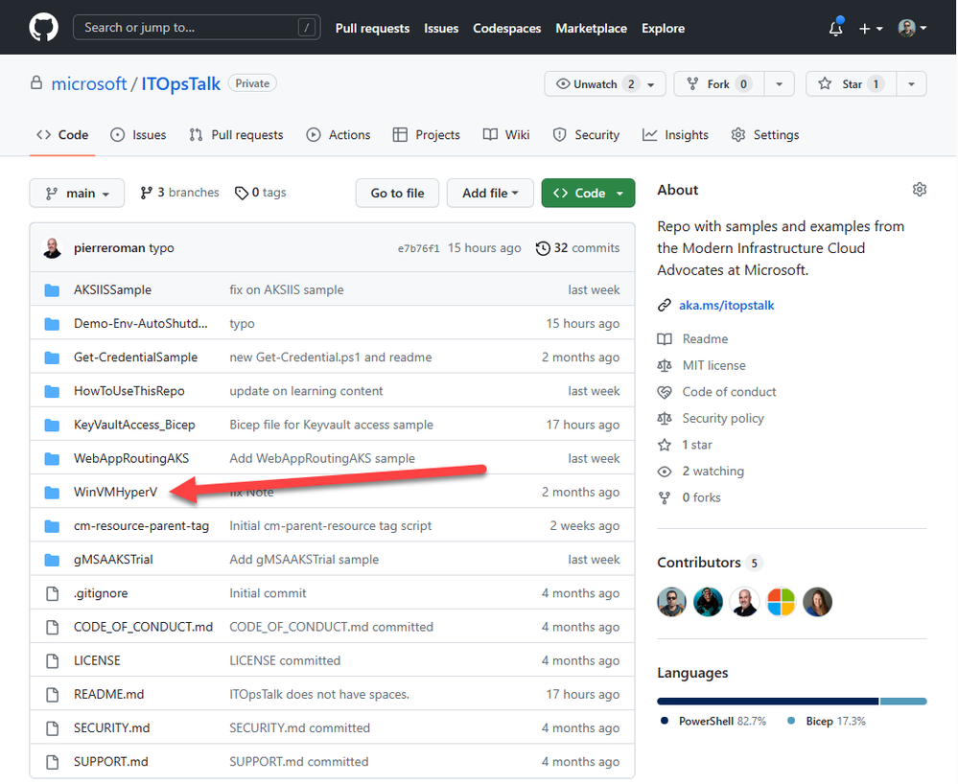The height and width of the screenshot is (784, 958).
Task: Select the Code tab
Action: coord(62,135)
